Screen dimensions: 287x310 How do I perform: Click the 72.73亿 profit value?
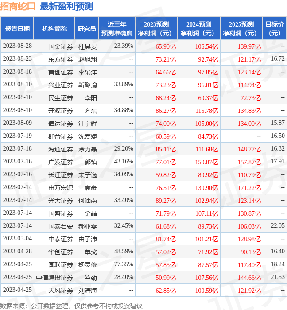(x=251, y=98)
